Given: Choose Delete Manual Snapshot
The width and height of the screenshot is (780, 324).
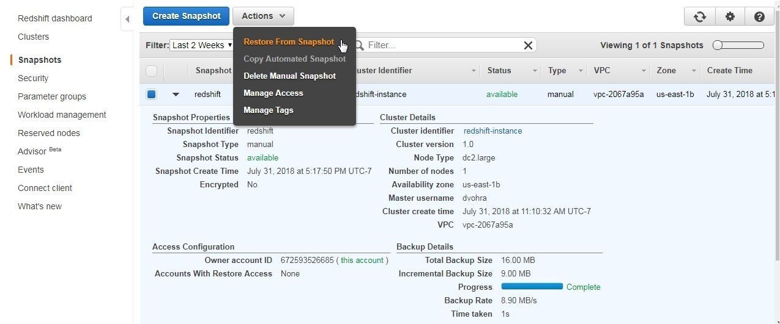Looking at the screenshot, I should [290, 76].
